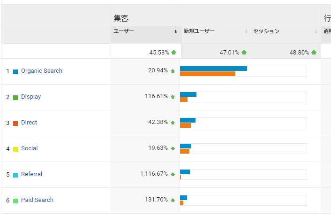The image size is (331, 217).
Task: Click the green up arrow beside 48.80%
Action: (314, 53)
